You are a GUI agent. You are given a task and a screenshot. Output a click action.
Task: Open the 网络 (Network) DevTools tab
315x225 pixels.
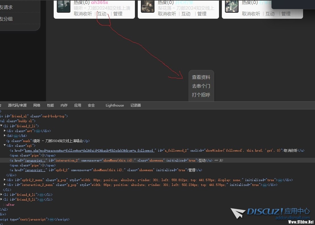[37, 105]
